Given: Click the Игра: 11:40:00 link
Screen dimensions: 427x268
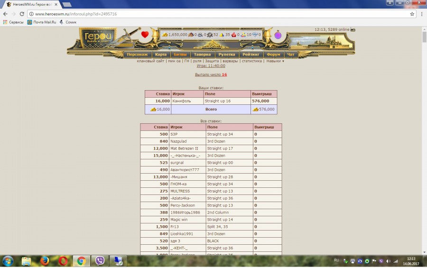Looking at the screenshot, I should [x=211, y=66].
